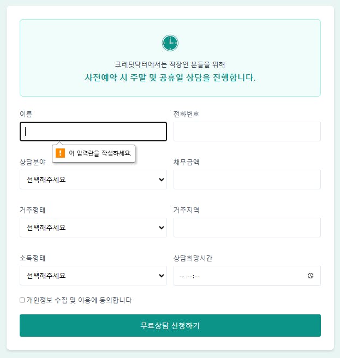Click the 전화번호 input field
This screenshot has width=340, height=358.
247,132
